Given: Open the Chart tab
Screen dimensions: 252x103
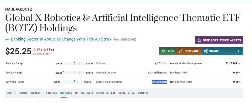Looking at the screenshot, I should pos(23,93).
